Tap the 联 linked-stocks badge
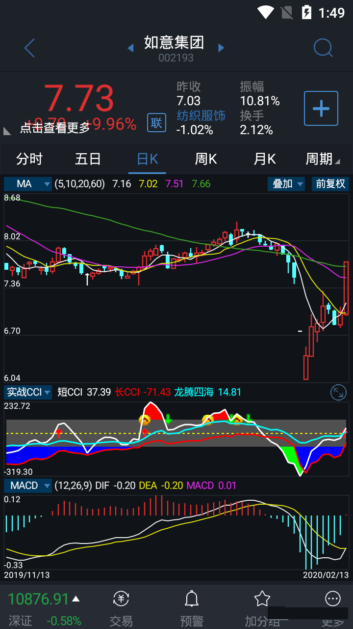This screenshot has height=629, width=353. click(156, 122)
